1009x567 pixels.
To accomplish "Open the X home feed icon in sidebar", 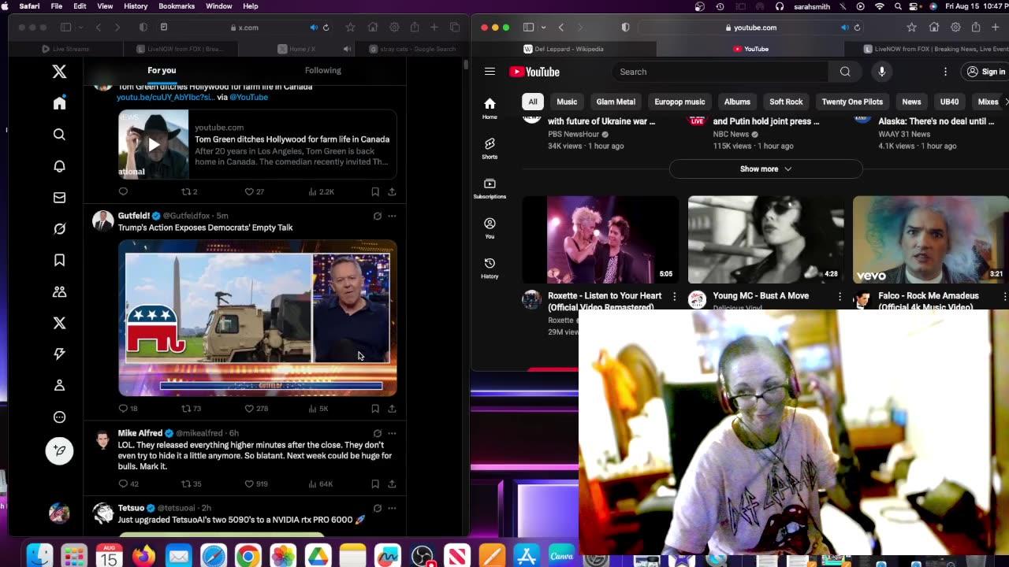I will point(59,103).
